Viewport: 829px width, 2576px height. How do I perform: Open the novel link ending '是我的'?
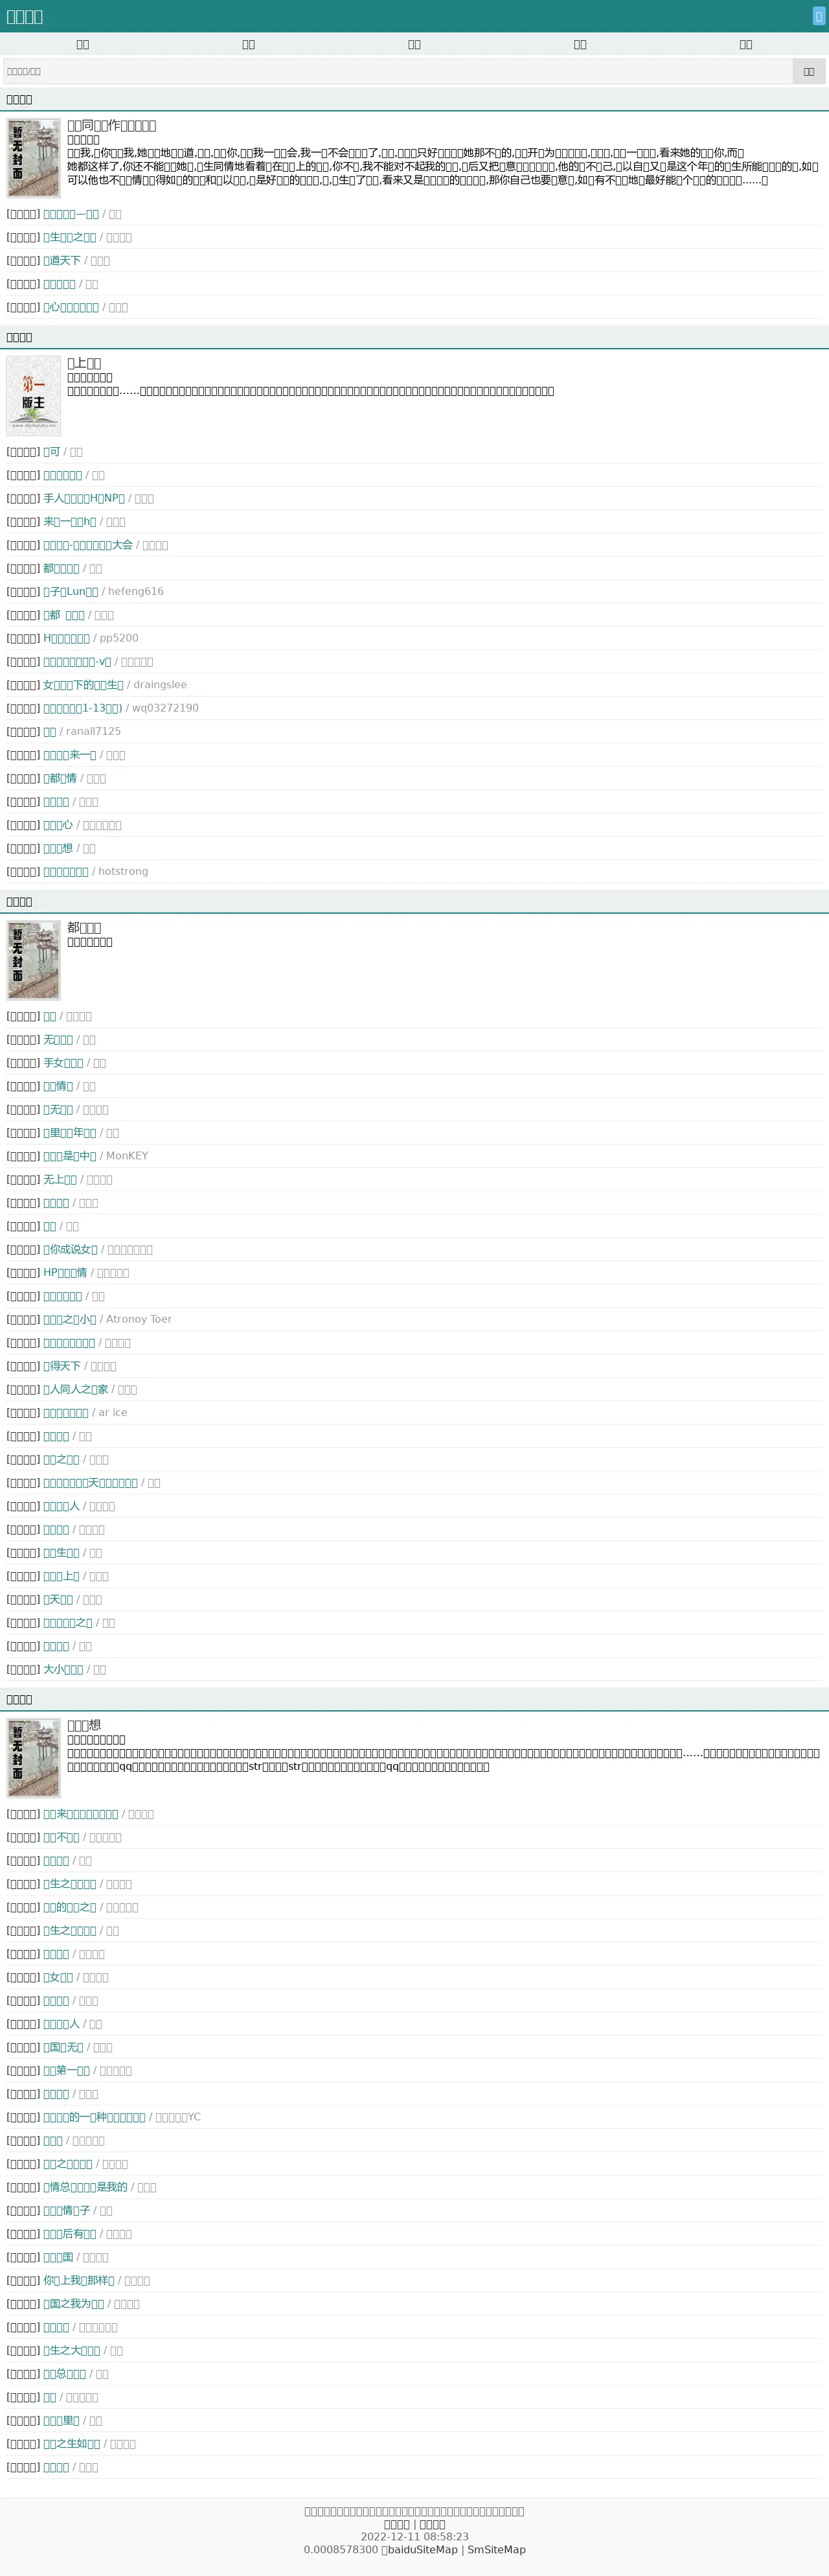(x=85, y=2187)
